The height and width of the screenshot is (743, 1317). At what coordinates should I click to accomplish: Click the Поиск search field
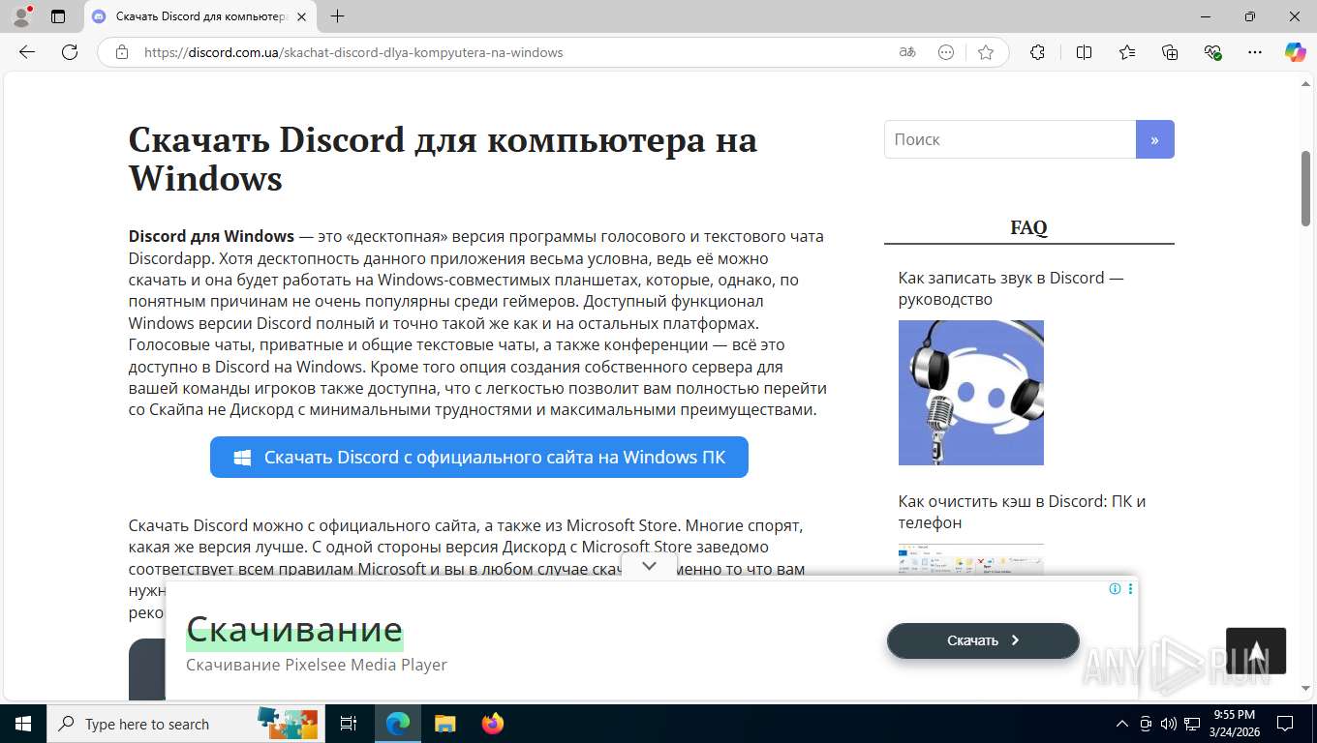[x=1010, y=139]
